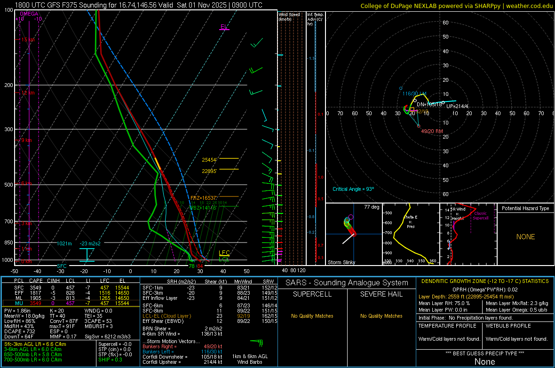This screenshot has width=555, height=368.
Task: Click the Potential Hazard Type header
Action: click(525, 208)
